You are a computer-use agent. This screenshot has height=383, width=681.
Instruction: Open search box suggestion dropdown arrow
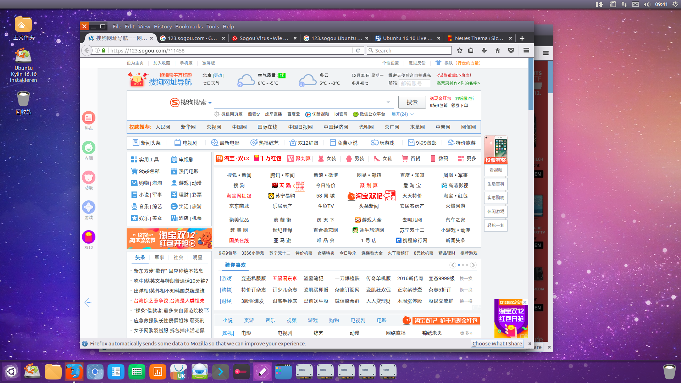coord(388,102)
